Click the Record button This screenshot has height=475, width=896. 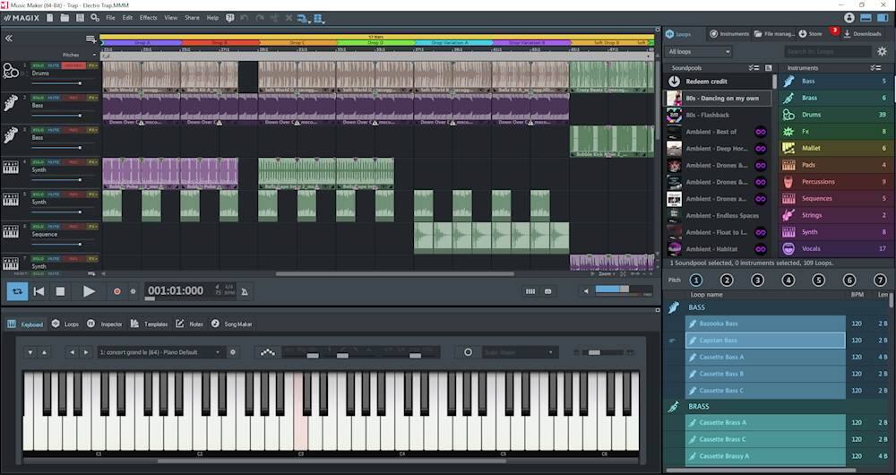(116, 291)
